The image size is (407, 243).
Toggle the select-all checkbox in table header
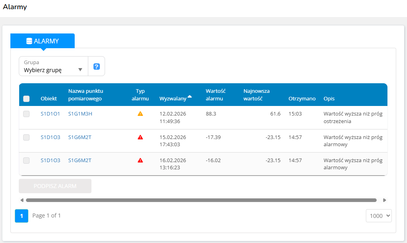pyautogui.click(x=26, y=99)
